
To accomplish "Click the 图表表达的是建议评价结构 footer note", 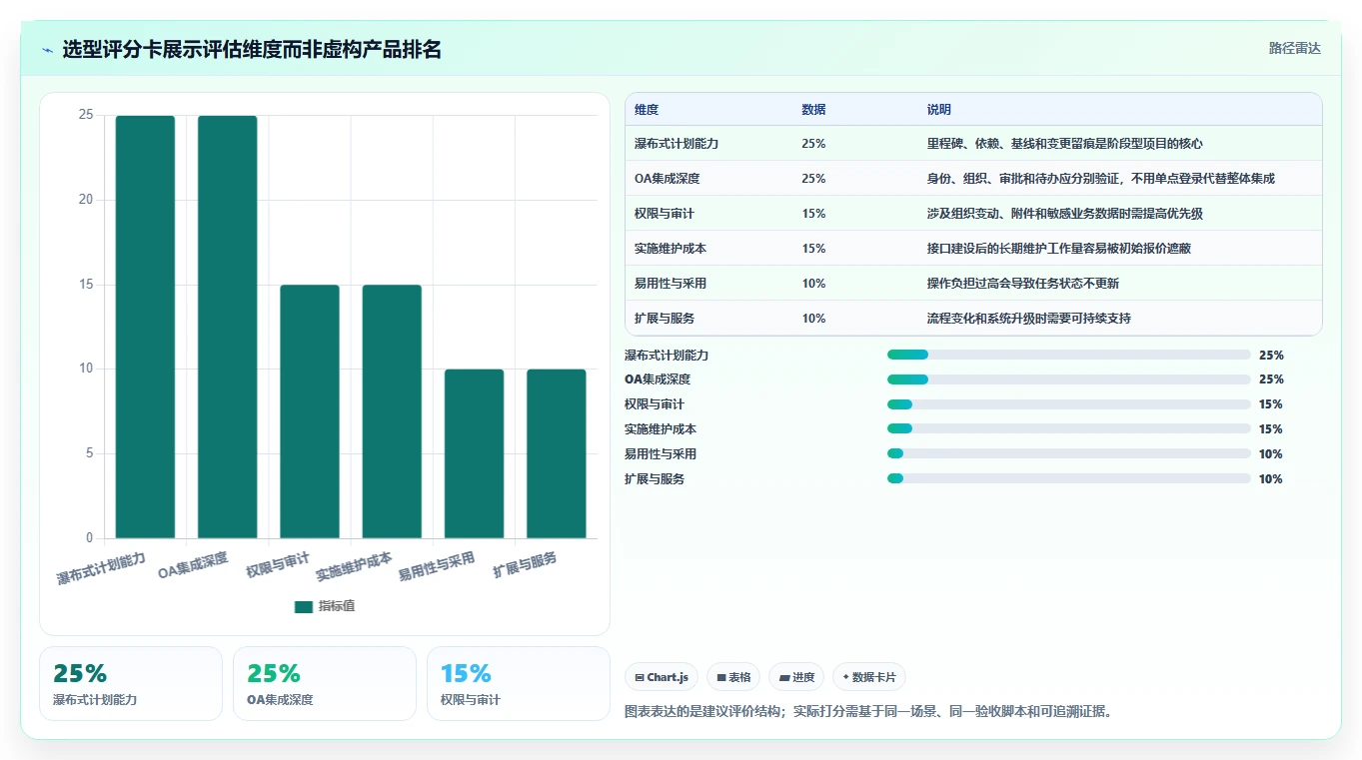I will coord(868,712).
